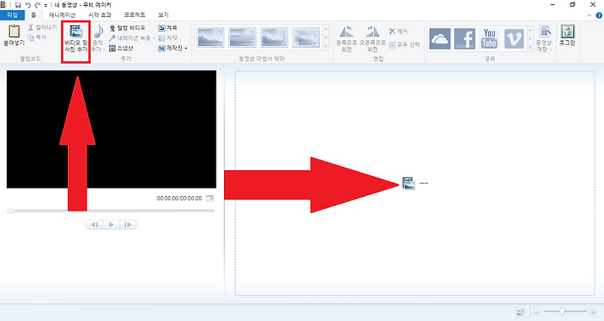Click 스냅샷 (Snapshot) button

pyautogui.click(x=121, y=49)
